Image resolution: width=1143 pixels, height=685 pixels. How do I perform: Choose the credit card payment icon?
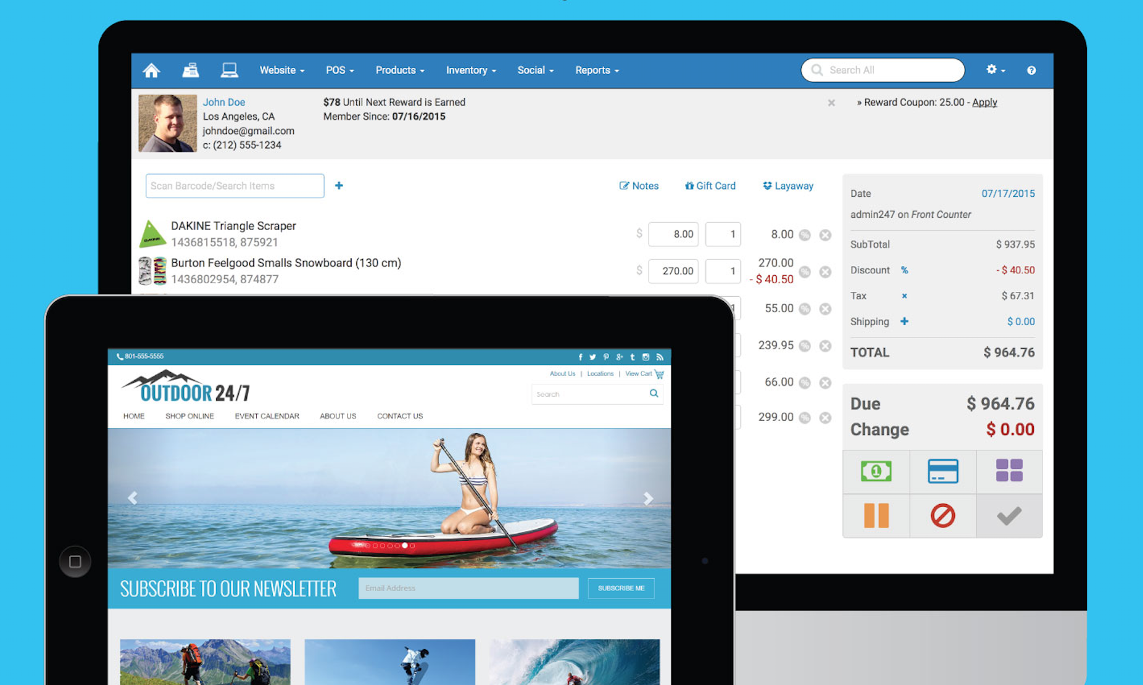click(942, 471)
